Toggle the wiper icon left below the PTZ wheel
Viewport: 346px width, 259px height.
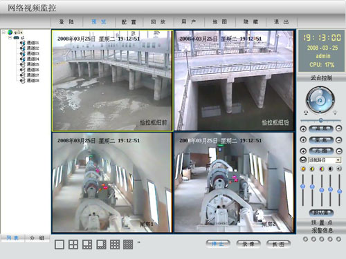click(x=306, y=113)
